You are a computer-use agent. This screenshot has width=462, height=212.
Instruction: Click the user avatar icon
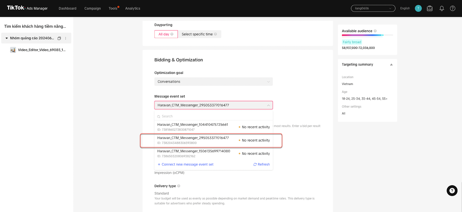click(418, 8)
